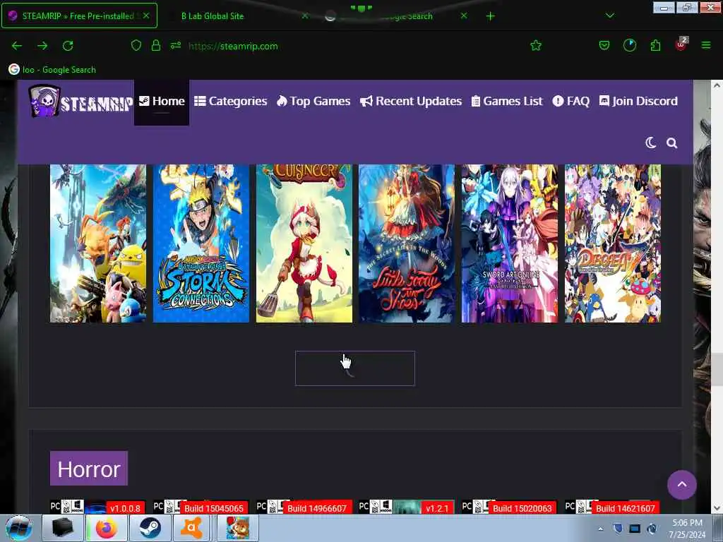Viewport: 723px width, 542px height.
Task: Switch to the STEAMRIP browser tab
Action: pyautogui.click(x=79, y=16)
